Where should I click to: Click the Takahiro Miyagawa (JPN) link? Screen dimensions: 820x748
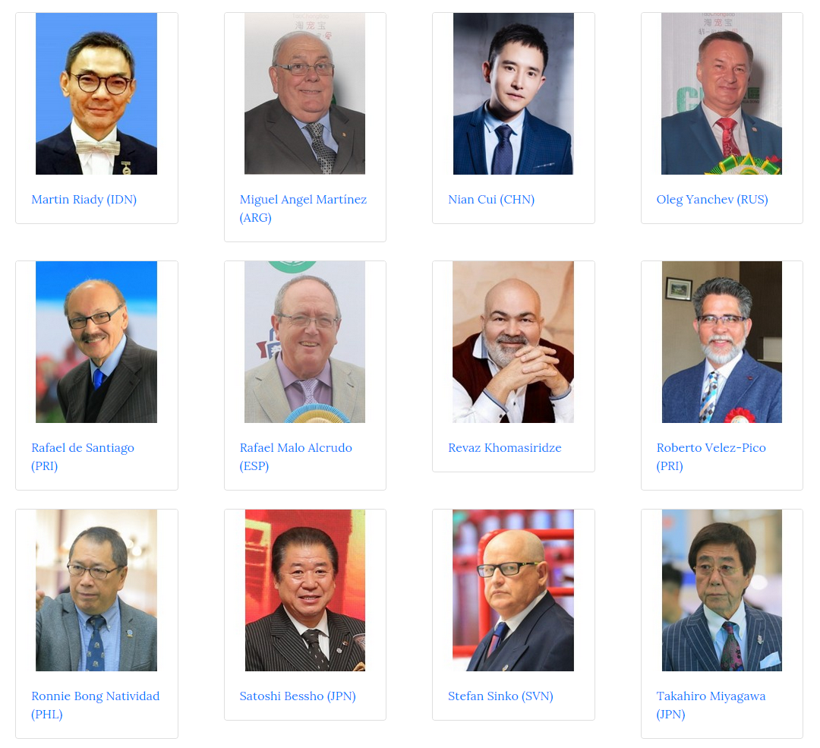pyautogui.click(x=711, y=705)
